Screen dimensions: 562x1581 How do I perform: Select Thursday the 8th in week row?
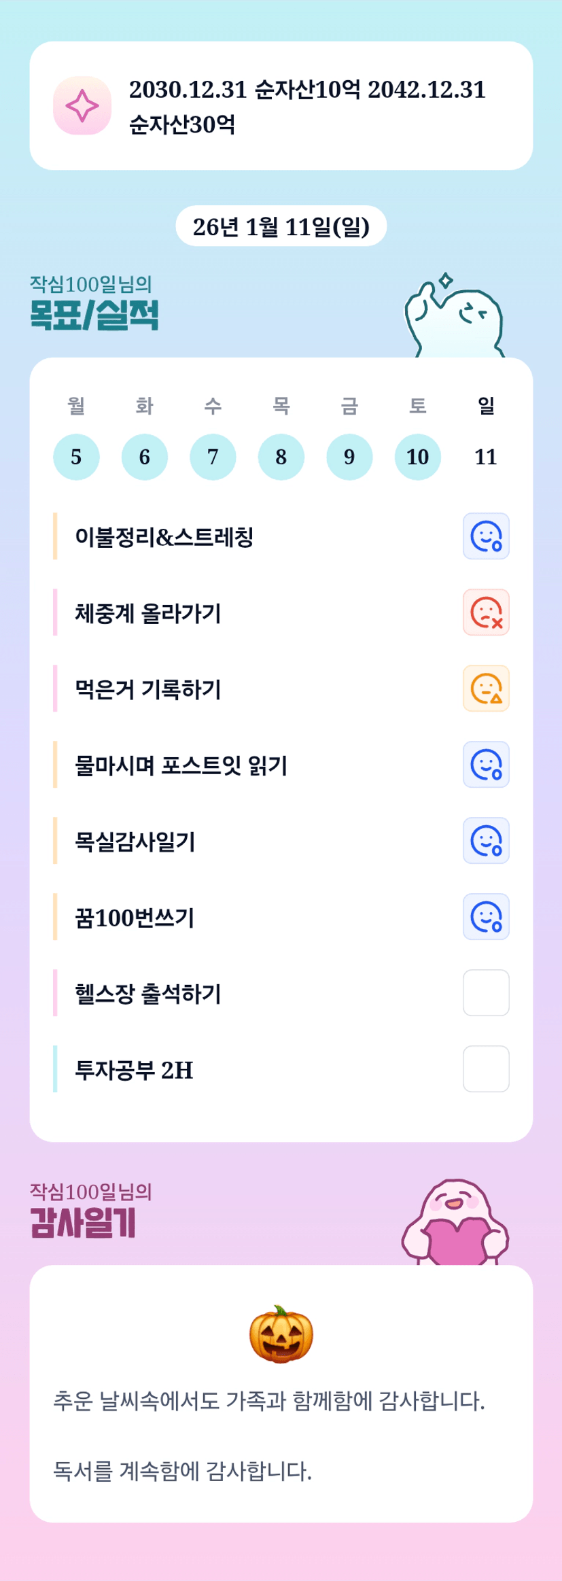281,457
